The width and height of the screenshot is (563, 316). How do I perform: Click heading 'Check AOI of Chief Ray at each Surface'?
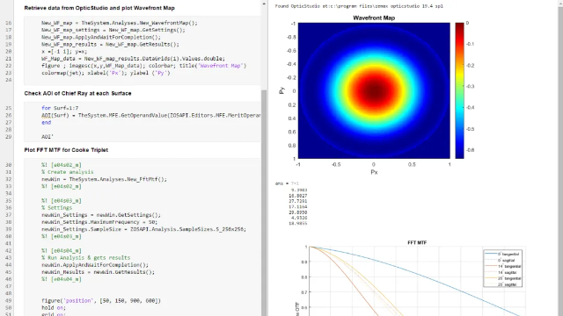pyautogui.click(x=77, y=93)
